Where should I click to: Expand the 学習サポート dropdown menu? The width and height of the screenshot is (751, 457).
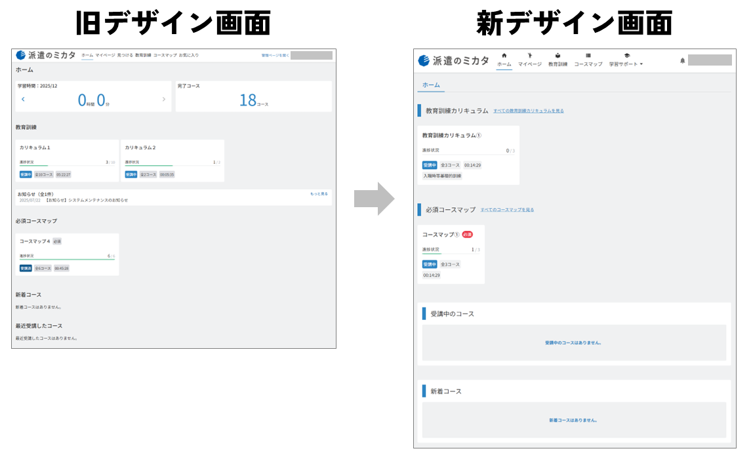tap(626, 64)
